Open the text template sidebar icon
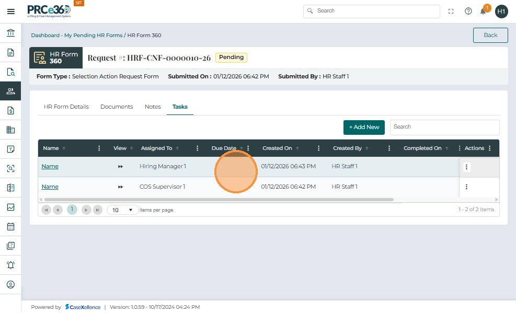 point(10,149)
